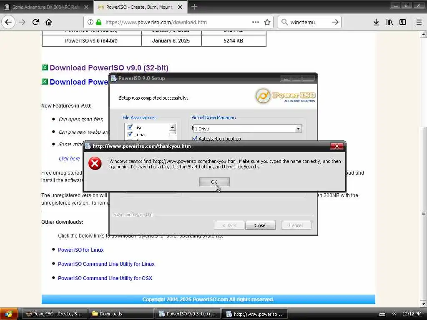Switch to Sonic Adventure DX tab
Screen dimensions: 427x320
[x=46, y=7]
